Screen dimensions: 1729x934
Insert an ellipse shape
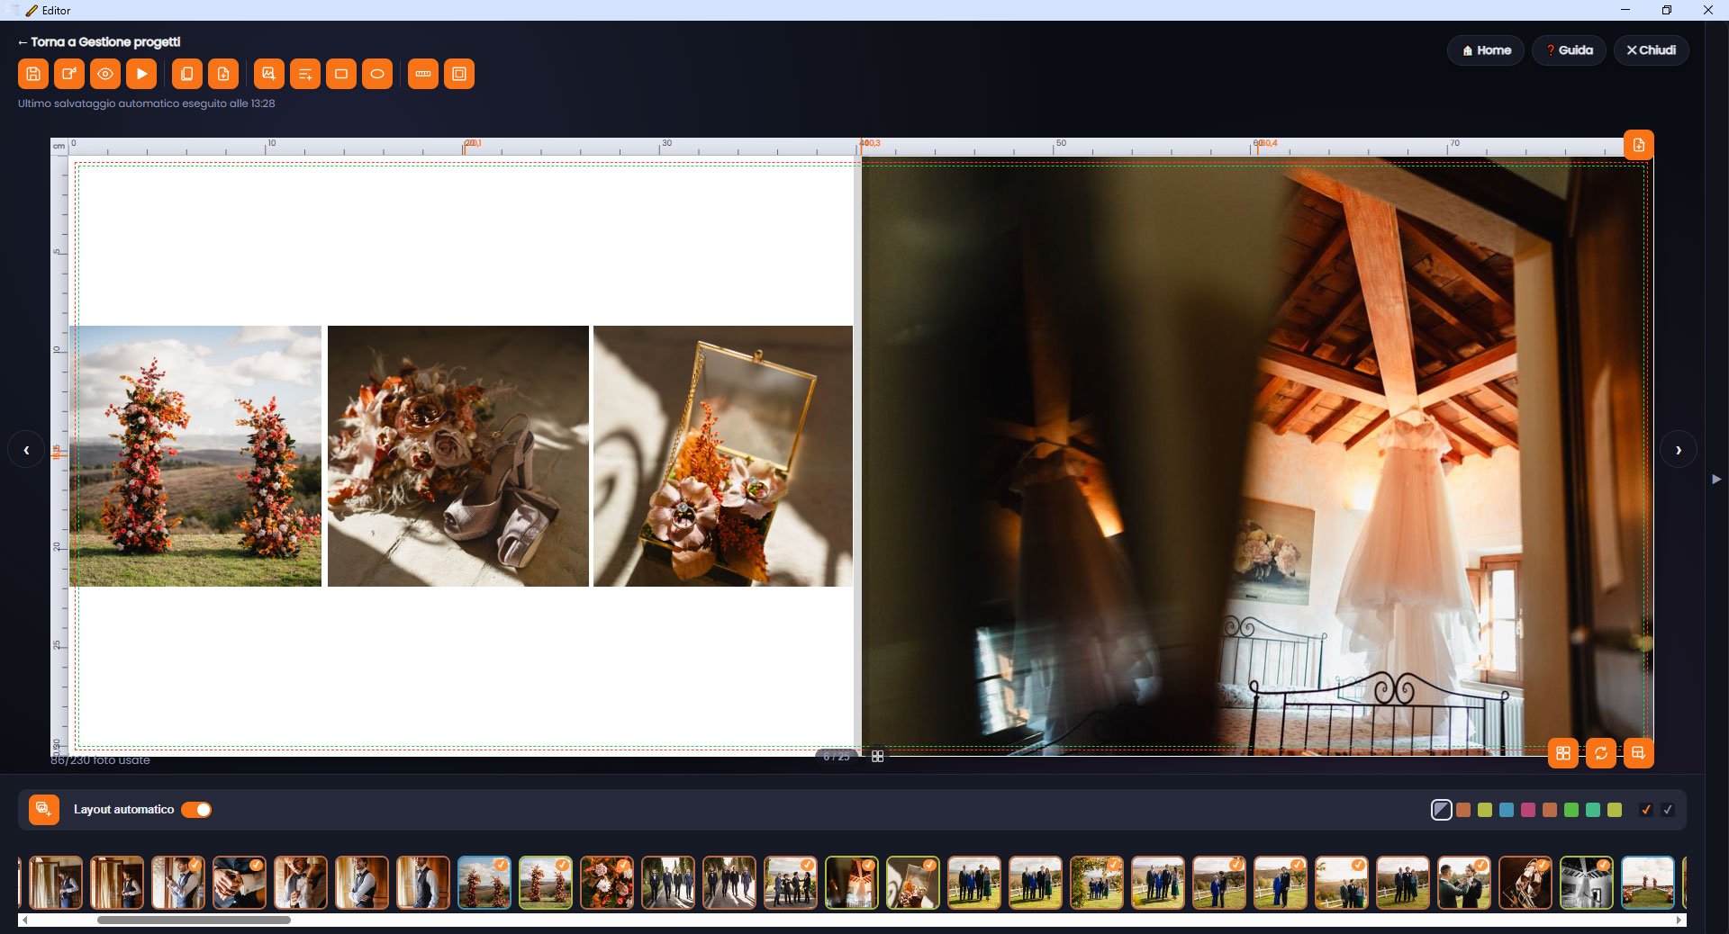pos(377,74)
